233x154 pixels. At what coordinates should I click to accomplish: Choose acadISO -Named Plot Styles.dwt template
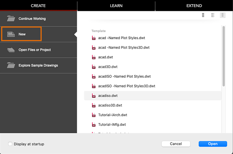tap(124, 76)
